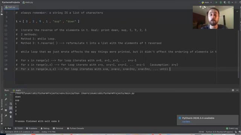Click the inspection checkmark in the editor corner
This screenshot has width=241, height=135.
pyautogui.click(x=237, y=11)
